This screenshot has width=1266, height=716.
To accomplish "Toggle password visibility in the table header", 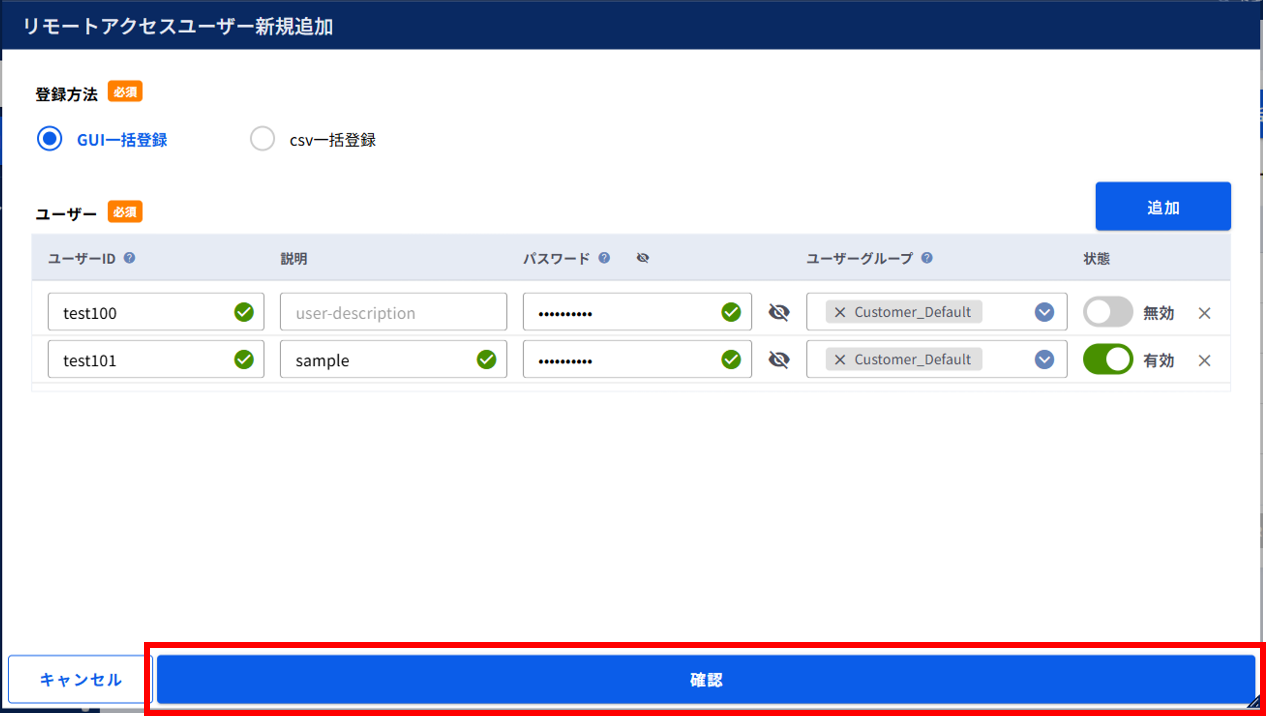I will (x=643, y=258).
